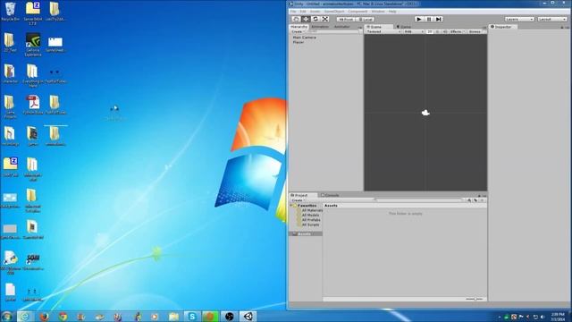Switch to the Animation tab
This screenshot has height=322, width=572.
click(x=320, y=27)
